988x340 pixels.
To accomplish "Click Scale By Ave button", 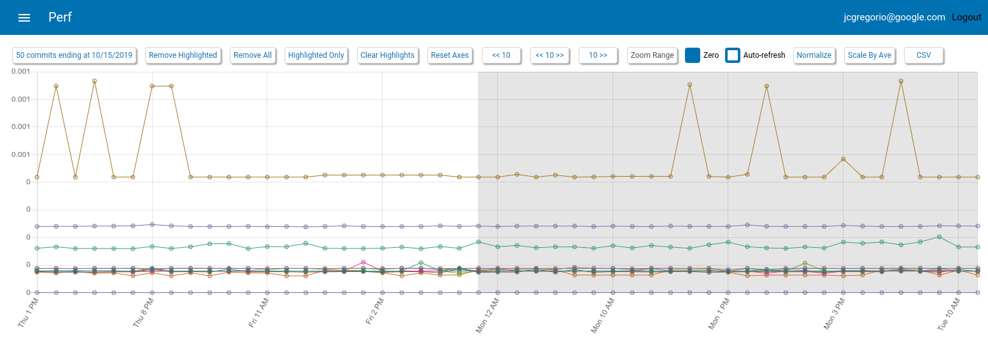I will [x=869, y=55].
